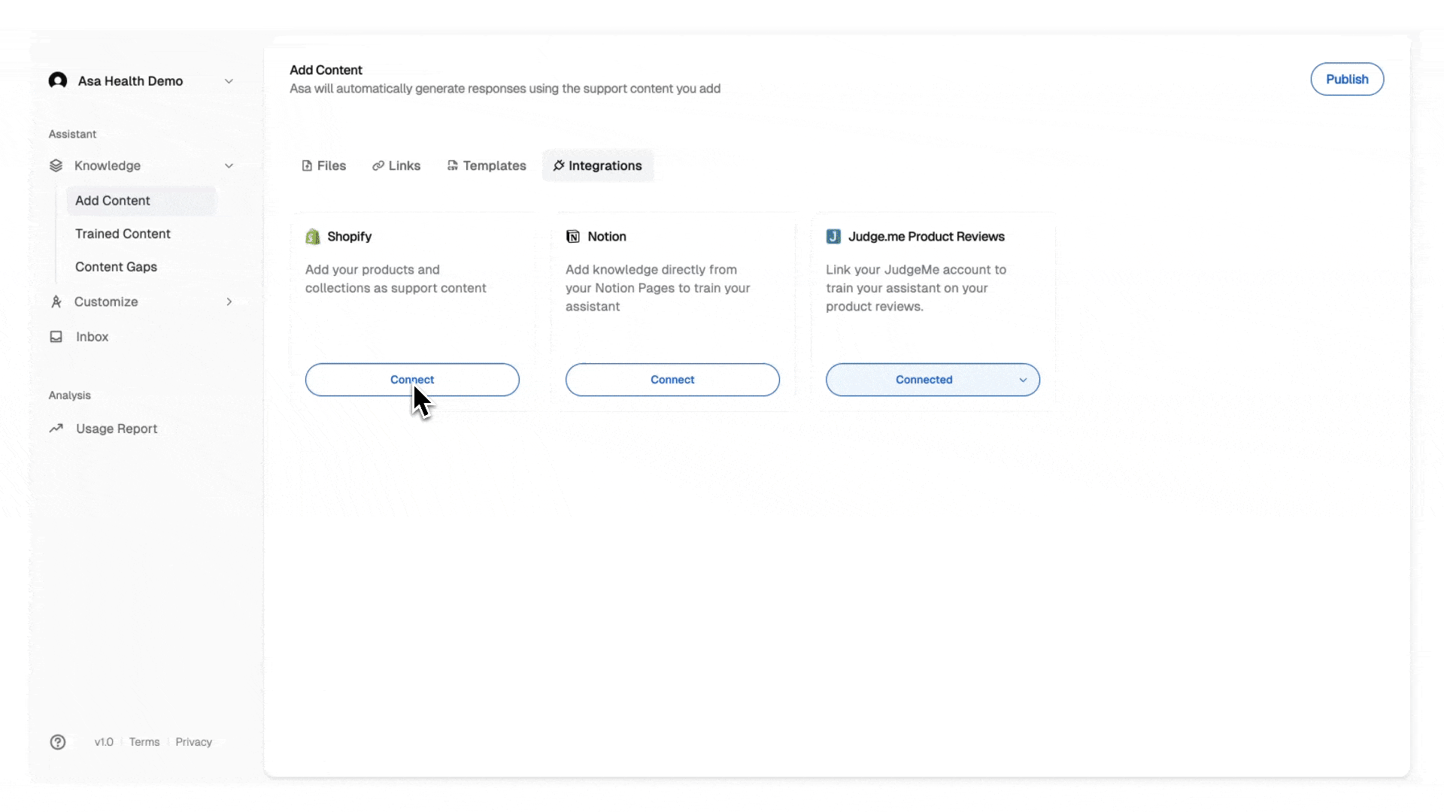1444x812 pixels.
Task: Collapse the Knowledge section chevron
Action: click(229, 165)
